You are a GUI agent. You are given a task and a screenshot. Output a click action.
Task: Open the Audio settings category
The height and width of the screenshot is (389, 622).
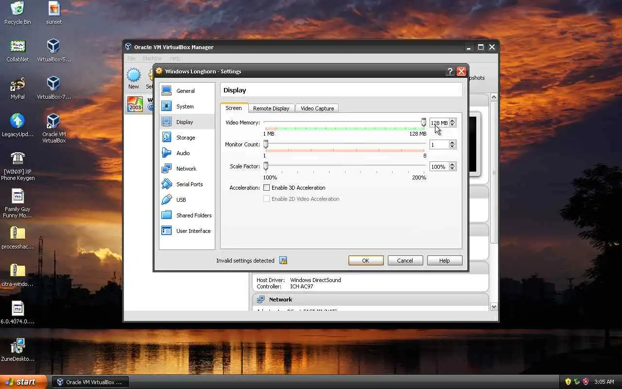(187, 153)
